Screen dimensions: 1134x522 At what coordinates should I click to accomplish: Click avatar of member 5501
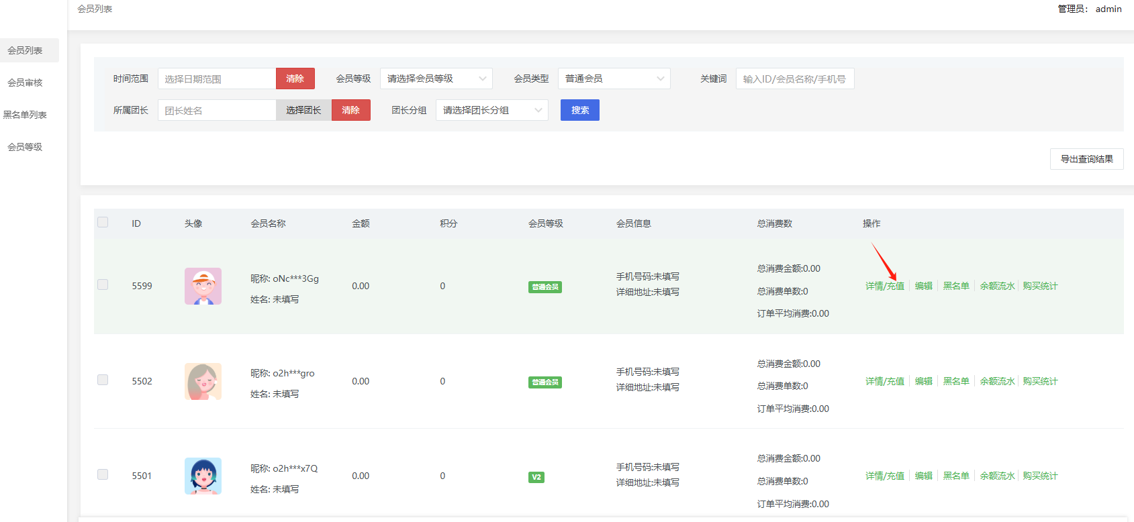[x=203, y=476]
